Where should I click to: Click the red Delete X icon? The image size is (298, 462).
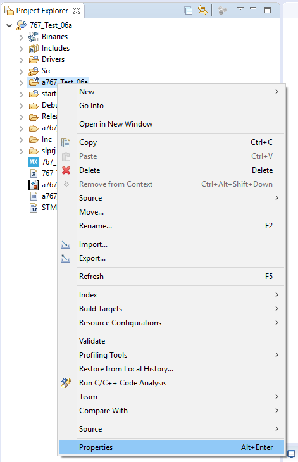pyautogui.click(x=66, y=170)
